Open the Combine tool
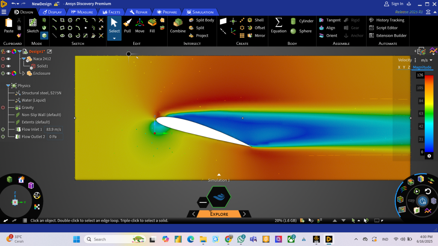 (178, 25)
